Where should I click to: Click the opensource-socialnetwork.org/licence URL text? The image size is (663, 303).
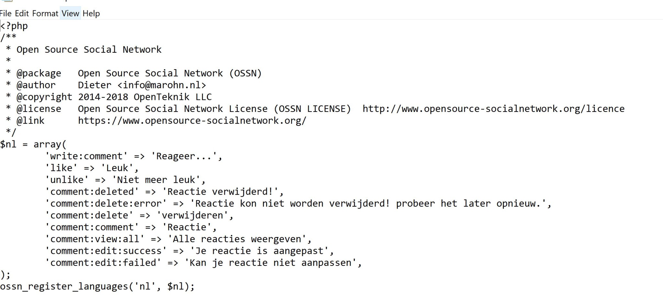[x=493, y=109]
